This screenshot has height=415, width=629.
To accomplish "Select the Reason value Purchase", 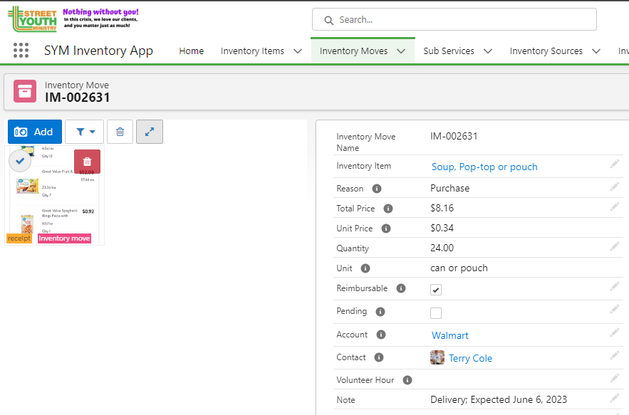I will pos(449,188).
